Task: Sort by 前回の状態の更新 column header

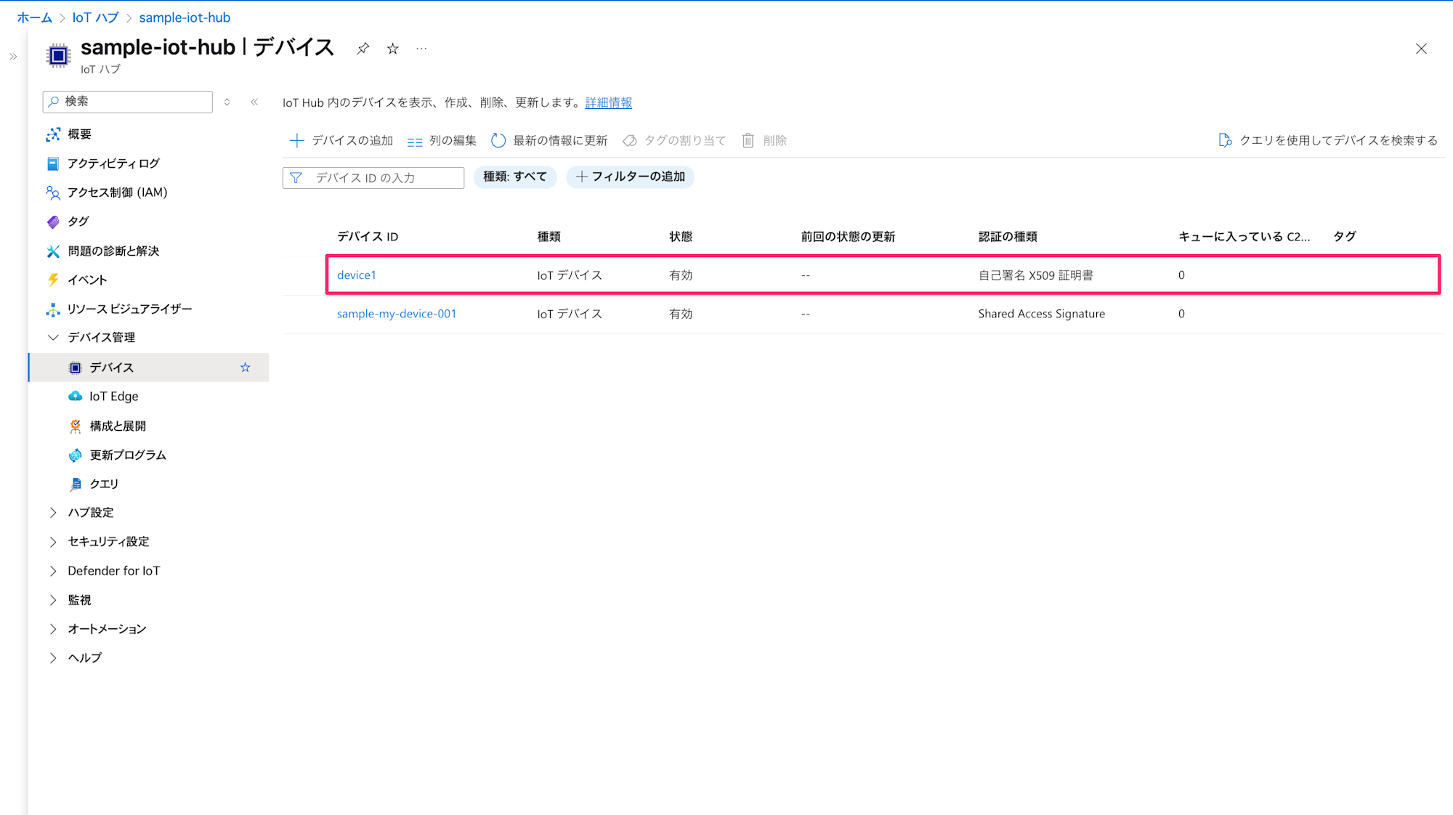Action: (848, 237)
